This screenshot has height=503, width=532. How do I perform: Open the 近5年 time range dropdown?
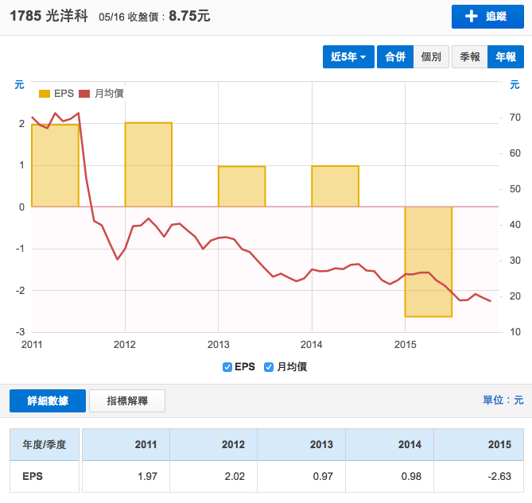(x=348, y=57)
